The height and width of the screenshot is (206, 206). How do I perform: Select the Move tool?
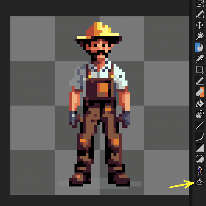[x=200, y=25]
